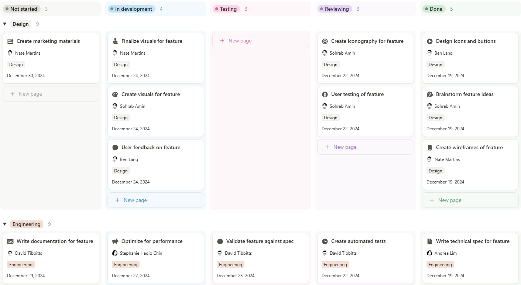Click Sohrab Amin avatar on Create iconography card
Image resolution: width=521 pixels, height=285 pixels.
click(325, 53)
